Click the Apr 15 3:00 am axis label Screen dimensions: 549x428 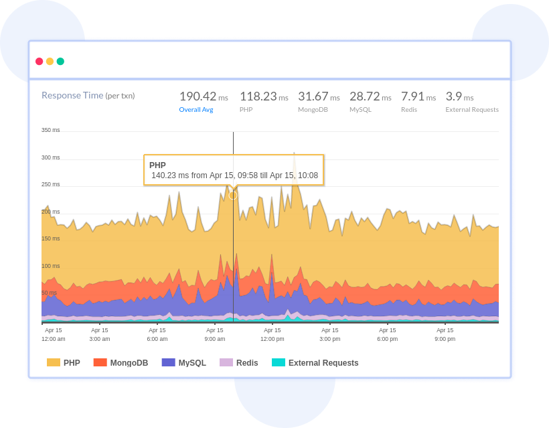point(100,334)
